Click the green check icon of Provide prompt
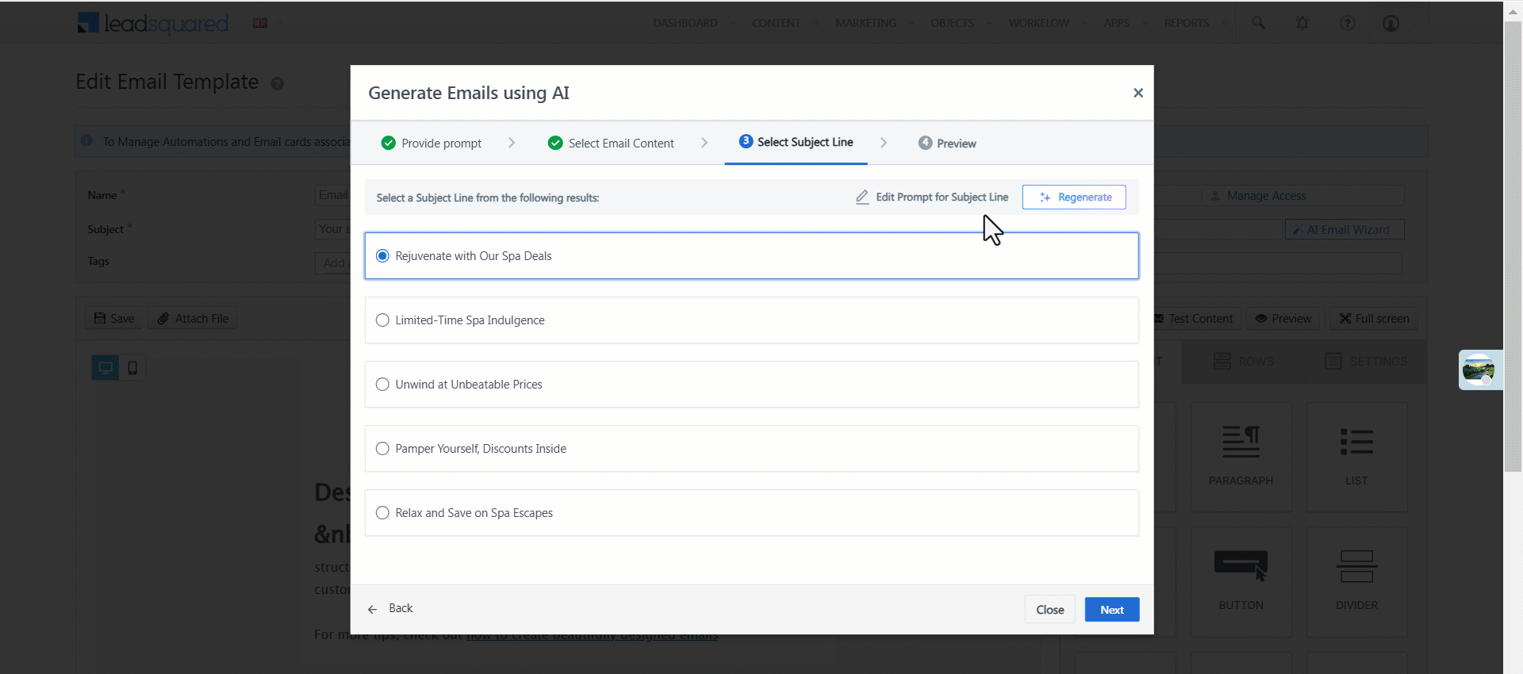This screenshot has width=1523, height=674. [388, 143]
